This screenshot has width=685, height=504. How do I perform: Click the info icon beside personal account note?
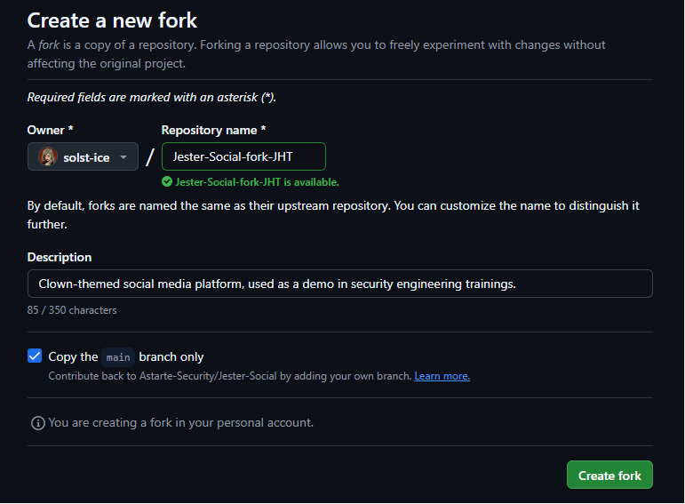coord(38,423)
